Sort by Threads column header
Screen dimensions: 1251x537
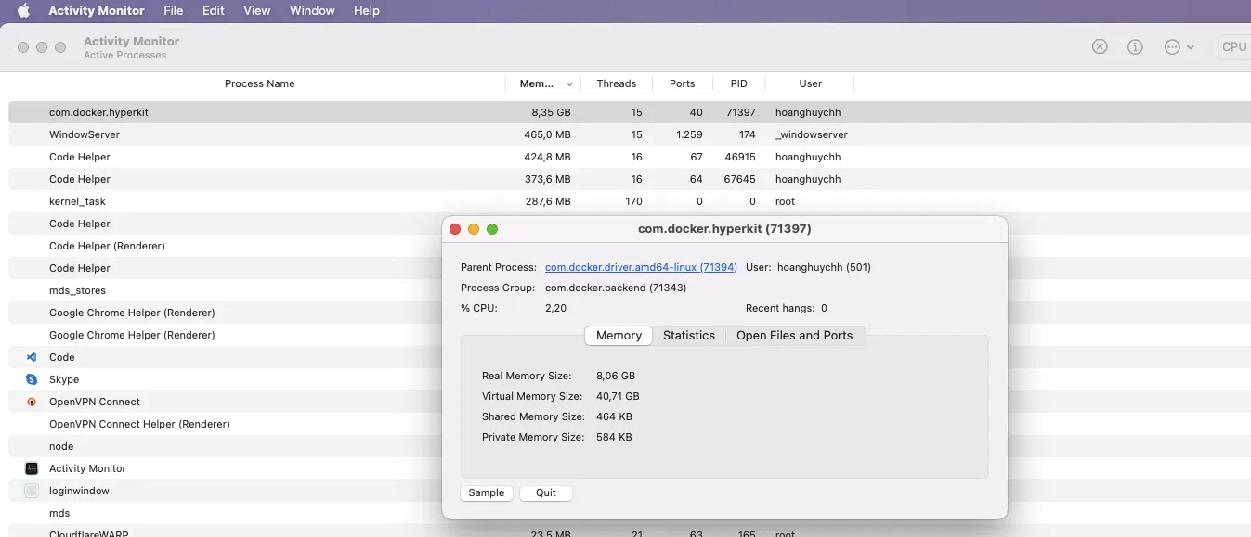(617, 83)
